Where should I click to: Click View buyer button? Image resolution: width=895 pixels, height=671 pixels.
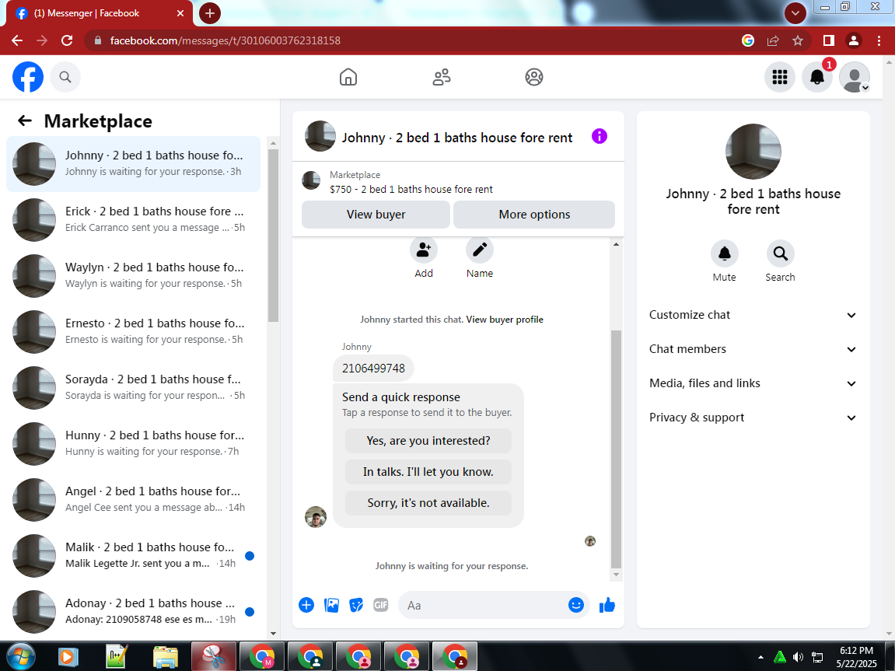coord(376,215)
